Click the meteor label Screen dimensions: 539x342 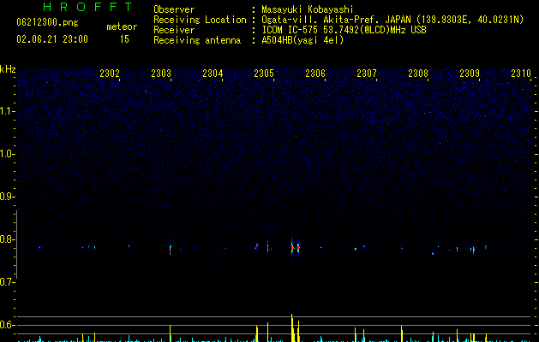122,27
